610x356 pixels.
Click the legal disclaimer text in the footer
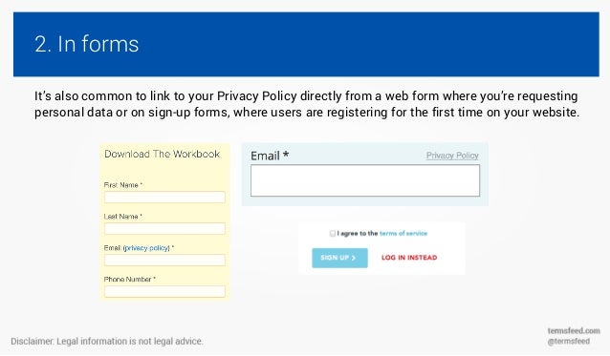[x=107, y=342]
